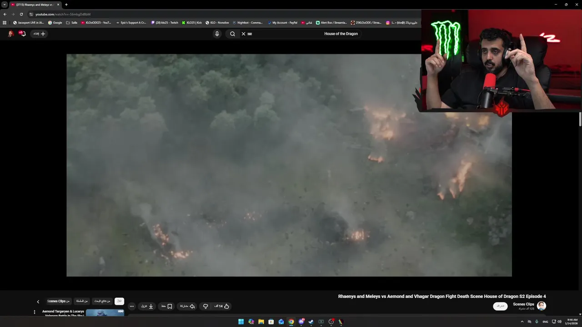This screenshot has height=327, width=582.
Task: Click the House of the Dragon search text
Action: tap(341, 34)
